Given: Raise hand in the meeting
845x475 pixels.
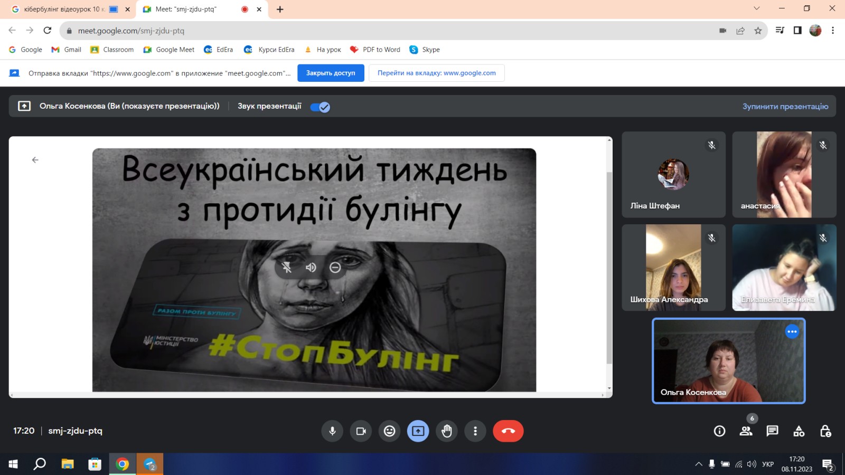Looking at the screenshot, I should tap(447, 431).
